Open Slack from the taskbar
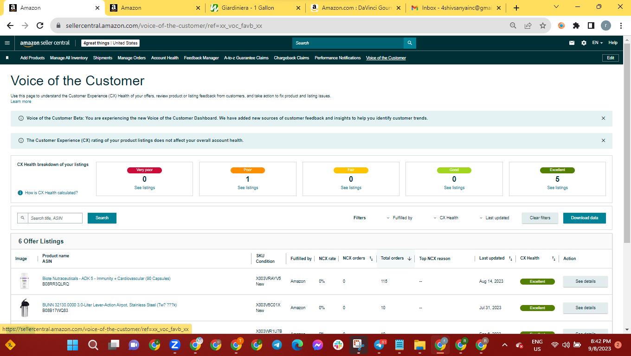 click(x=338, y=345)
